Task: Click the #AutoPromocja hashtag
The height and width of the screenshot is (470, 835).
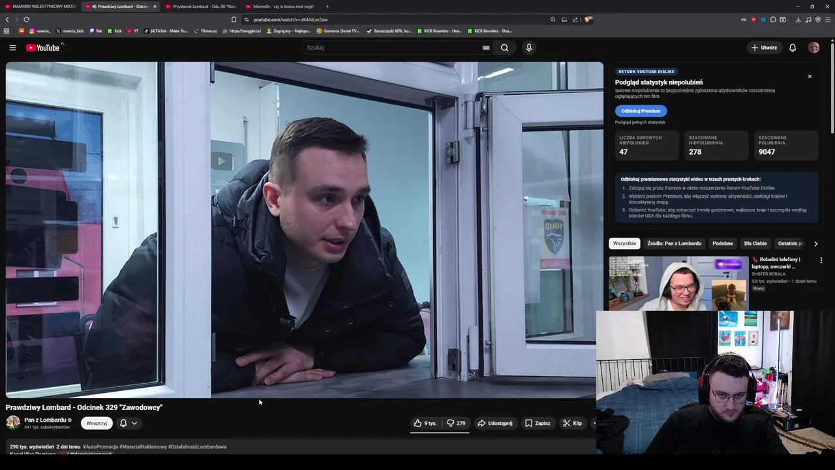Action: tap(100, 446)
